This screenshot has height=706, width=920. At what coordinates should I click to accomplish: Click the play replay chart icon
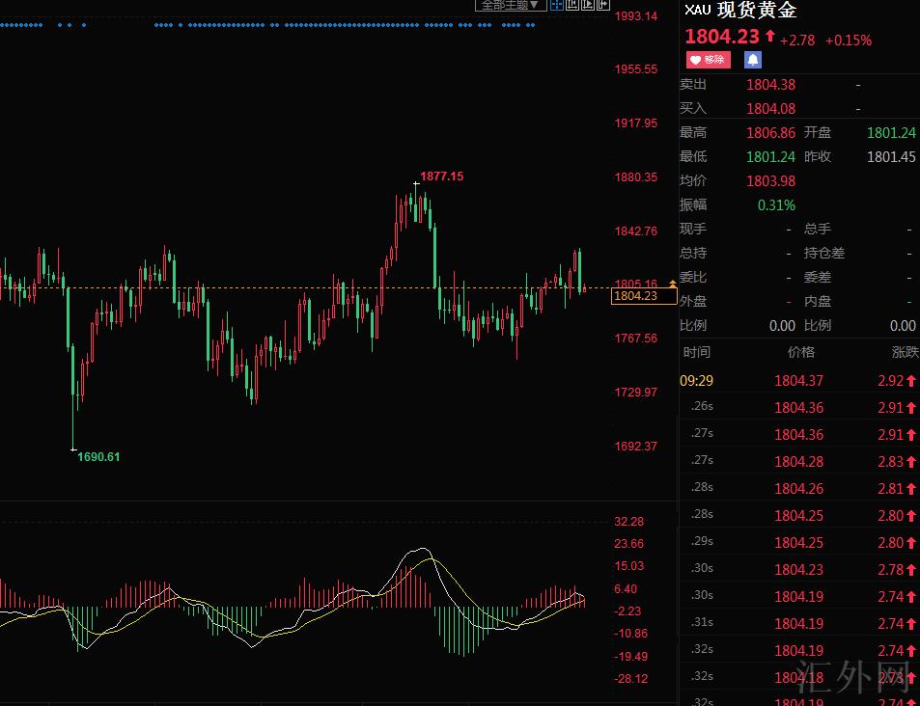tap(588, 5)
